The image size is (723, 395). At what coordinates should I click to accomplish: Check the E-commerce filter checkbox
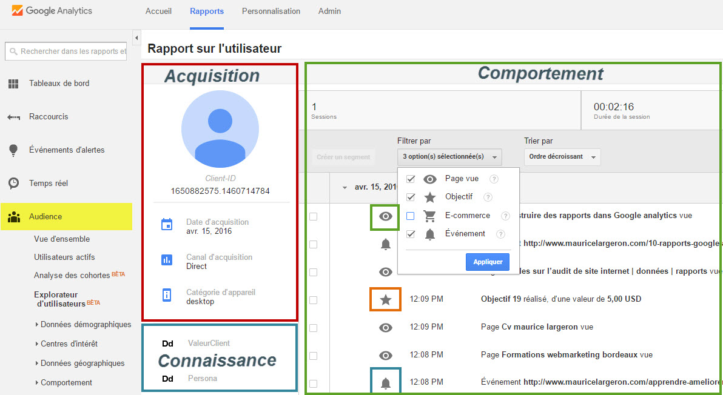411,216
